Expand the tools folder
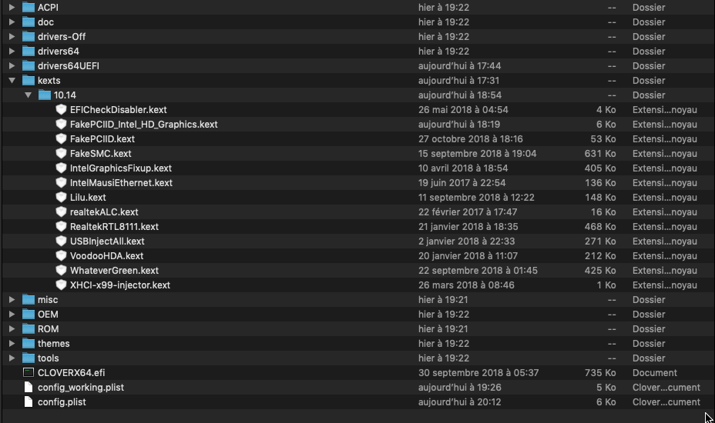The image size is (715, 423). tap(12, 358)
